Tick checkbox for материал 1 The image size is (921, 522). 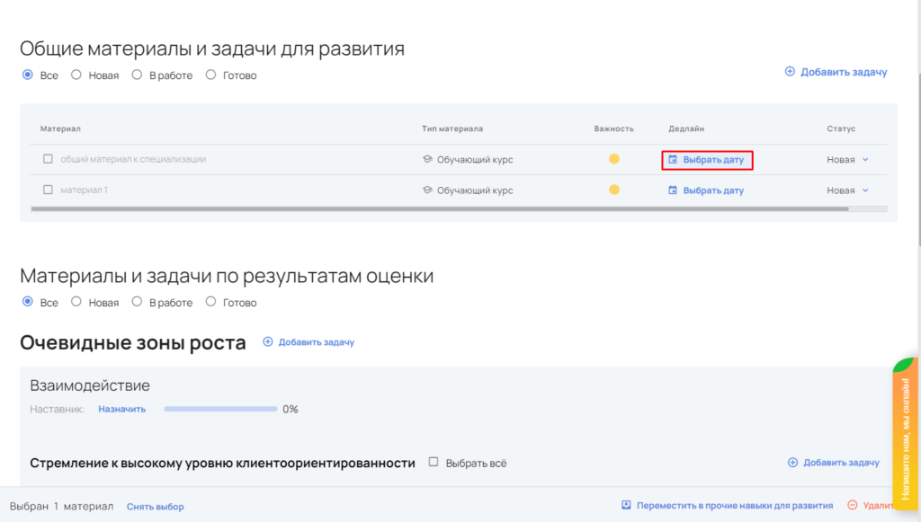(49, 190)
